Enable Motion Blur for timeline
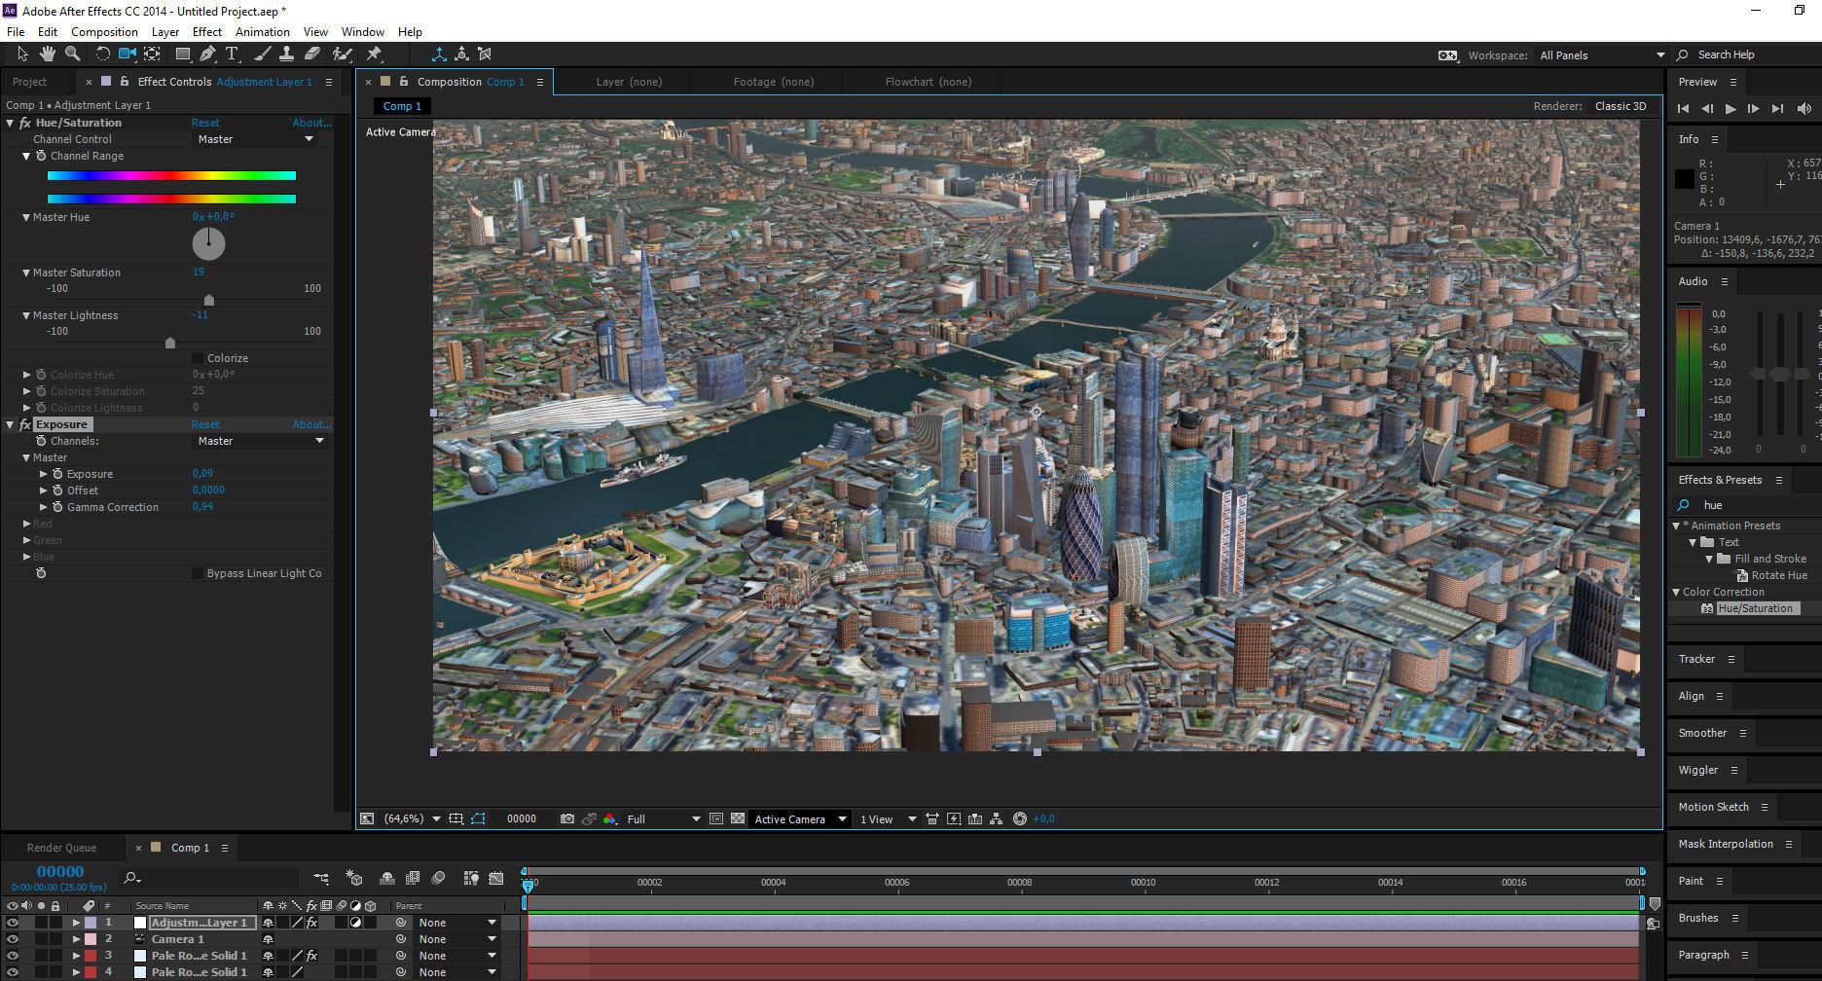The width and height of the screenshot is (1822, 981). coord(438,878)
